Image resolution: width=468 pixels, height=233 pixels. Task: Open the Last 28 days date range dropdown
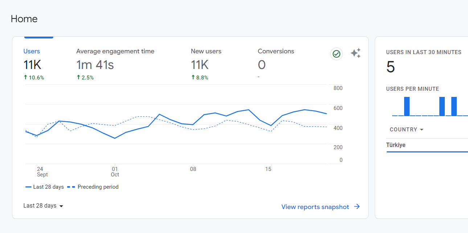tap(44, 206)
